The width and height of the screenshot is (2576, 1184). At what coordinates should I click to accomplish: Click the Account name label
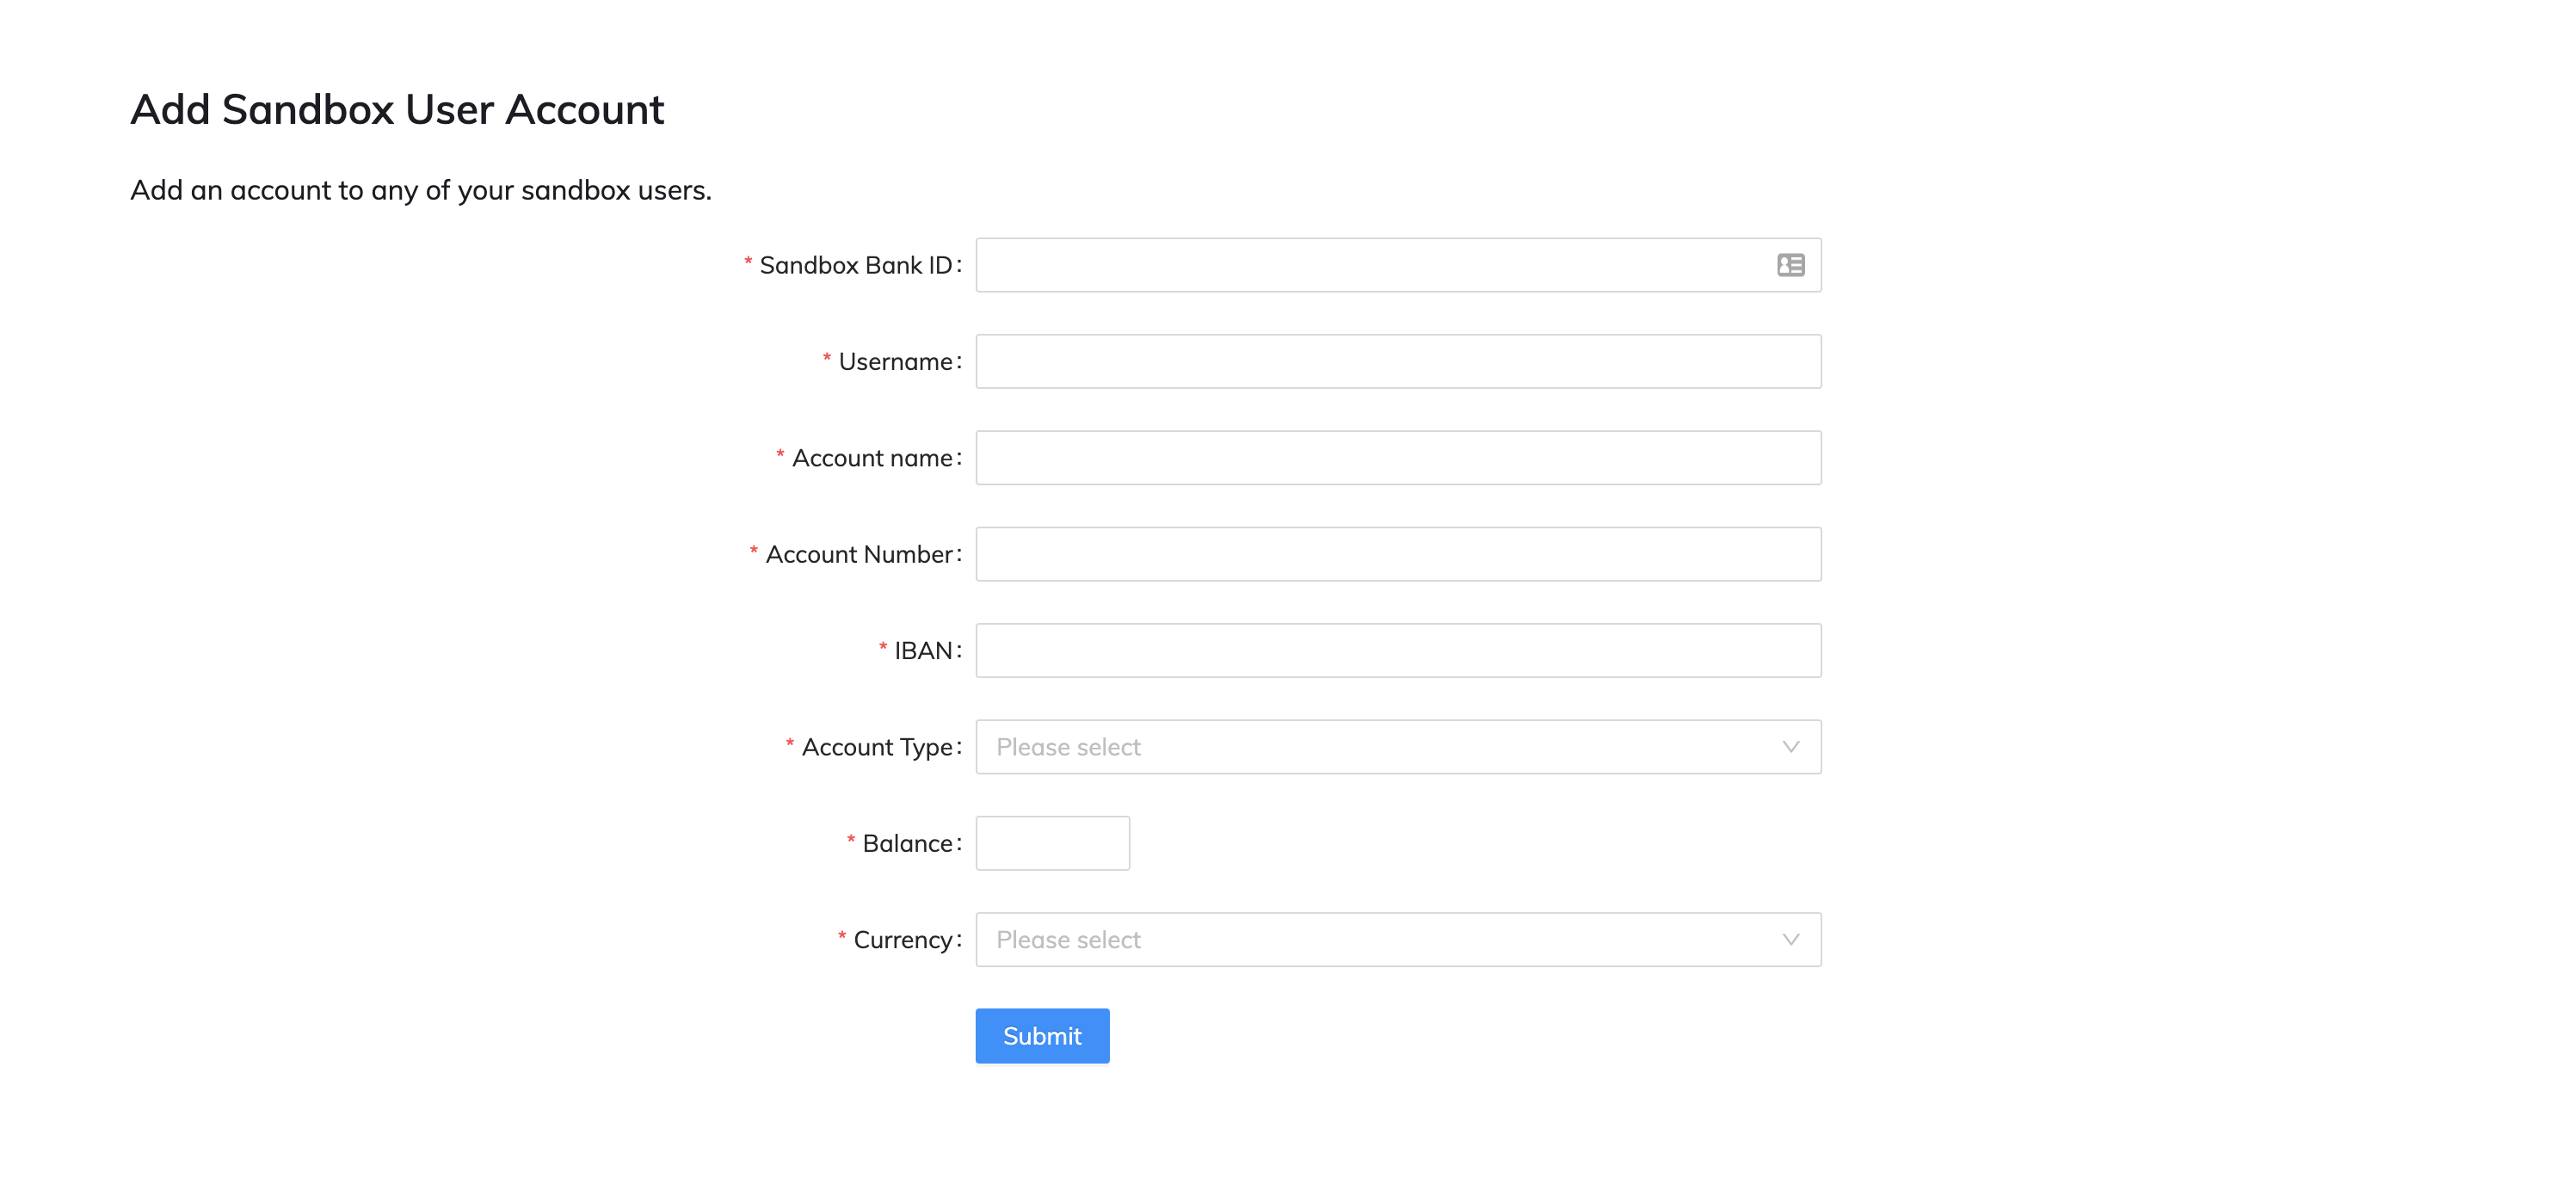click(872, 458)
